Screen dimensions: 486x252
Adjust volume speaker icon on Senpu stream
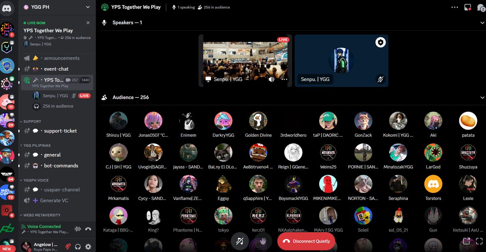pyautogui.click(x=271, y=79)
